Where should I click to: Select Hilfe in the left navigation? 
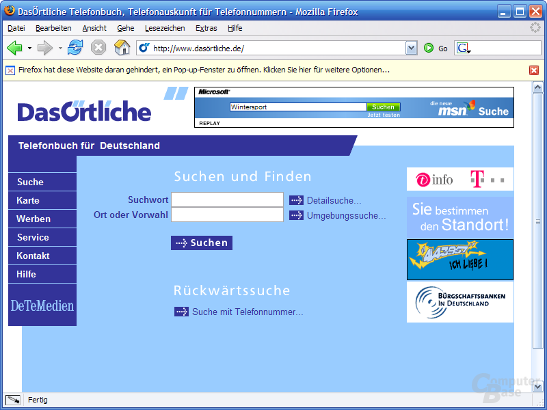(42, 275)
